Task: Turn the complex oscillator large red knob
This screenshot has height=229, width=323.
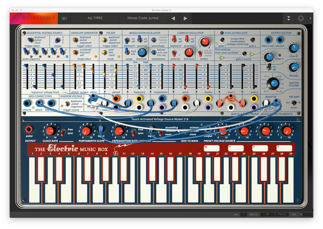Action: tap(205, 42)
